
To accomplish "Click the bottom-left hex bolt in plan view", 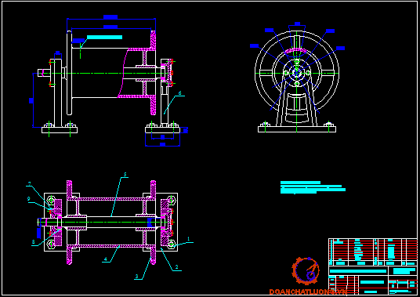I will coord(51,244).
